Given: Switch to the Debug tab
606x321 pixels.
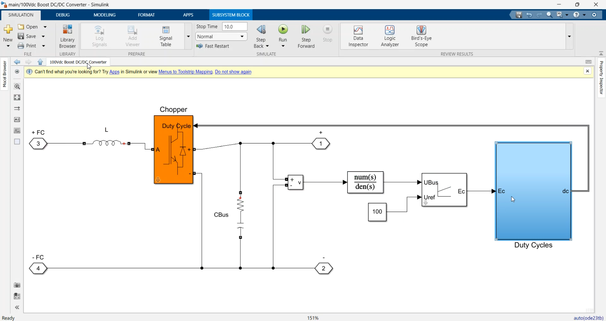Looking at the screenshot, I should [x=63, y=15].
